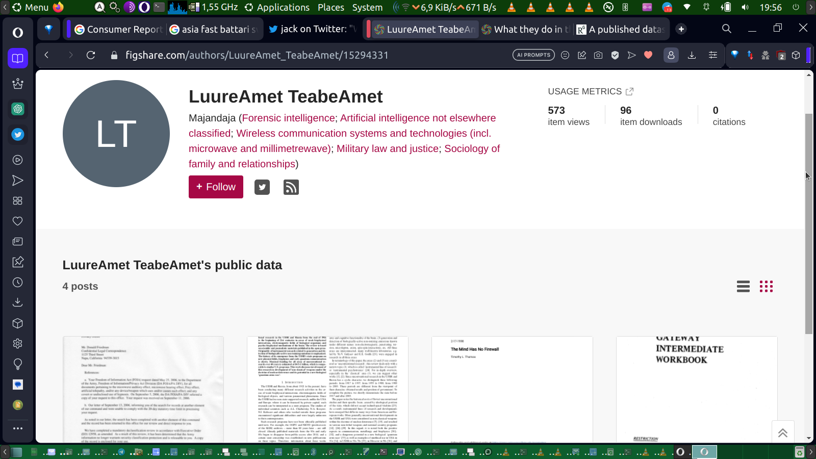
Task: Search tabs with the magnifier icon
Action: (727, 29)
